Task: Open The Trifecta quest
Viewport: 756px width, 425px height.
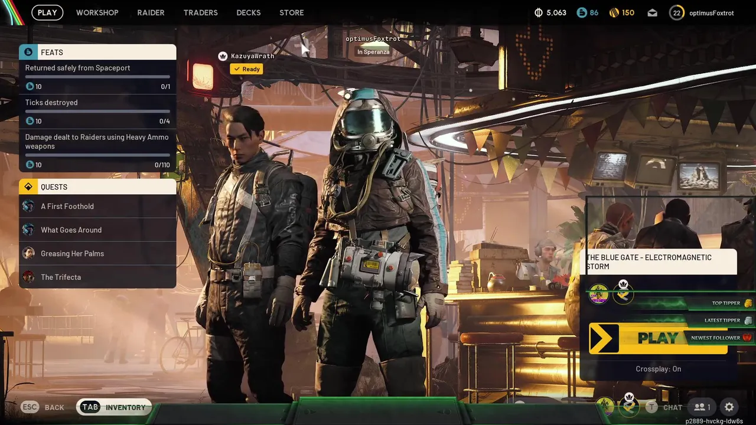Action: [97, 277]
